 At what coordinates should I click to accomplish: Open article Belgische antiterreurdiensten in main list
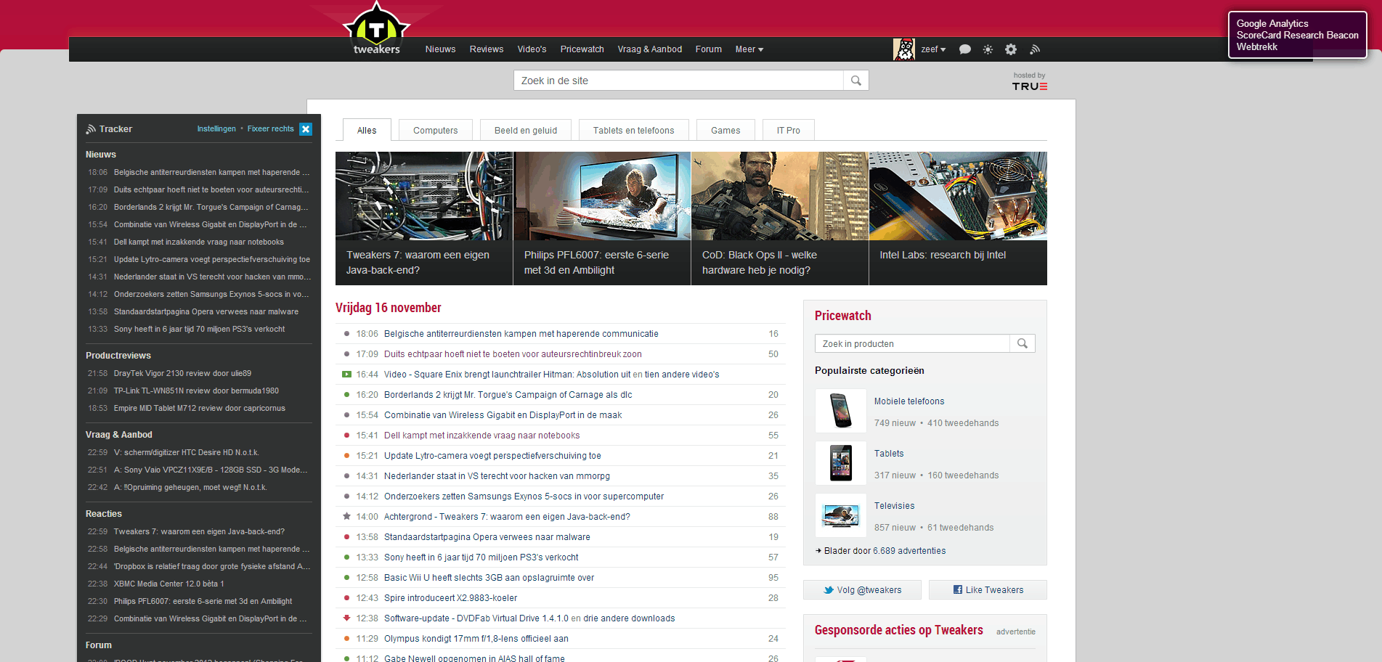521,334
